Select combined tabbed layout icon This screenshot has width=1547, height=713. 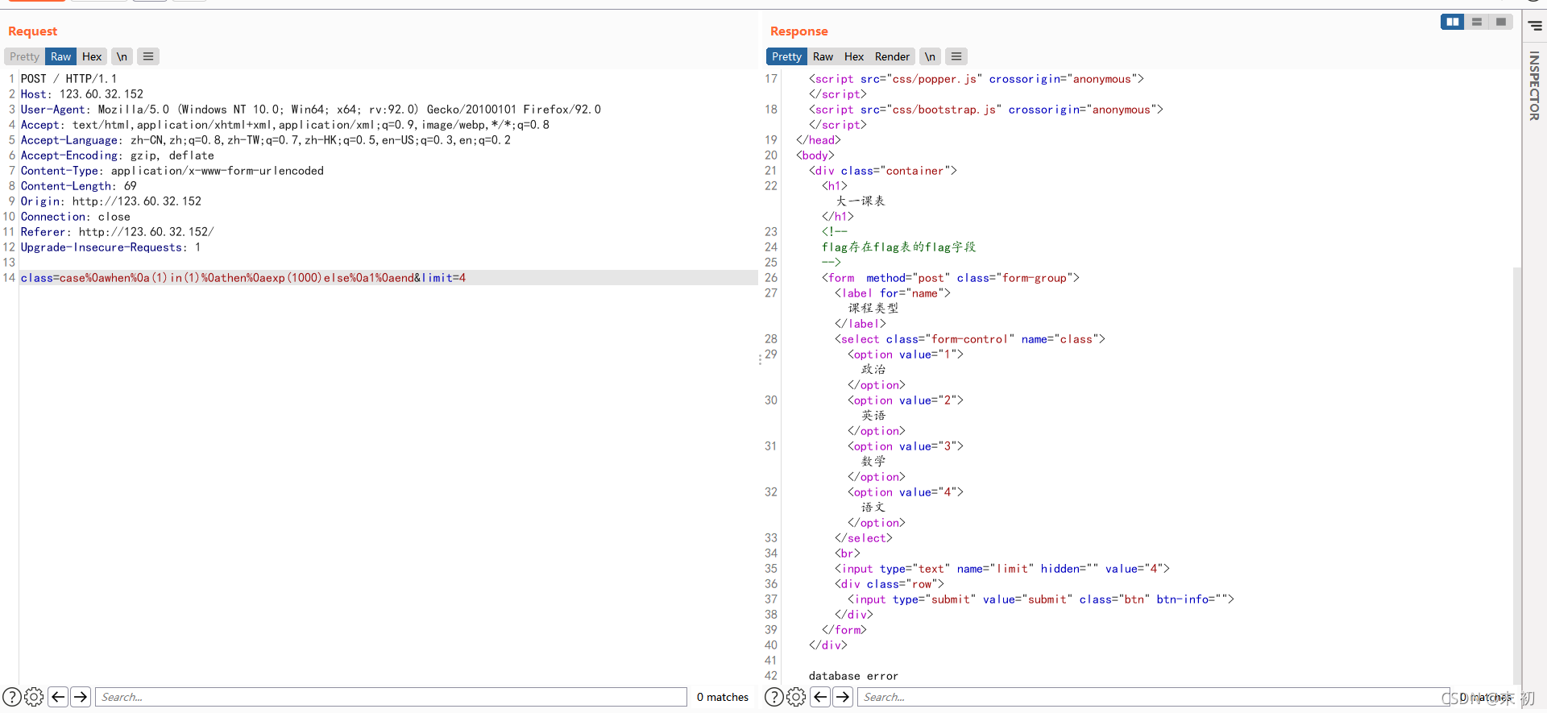click(x=1500, y=22)
